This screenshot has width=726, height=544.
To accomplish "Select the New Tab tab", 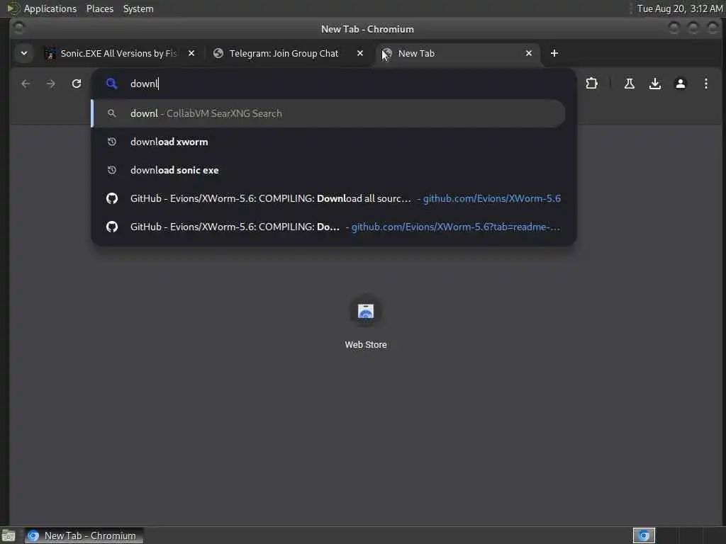I will click(x=457, y=53).
